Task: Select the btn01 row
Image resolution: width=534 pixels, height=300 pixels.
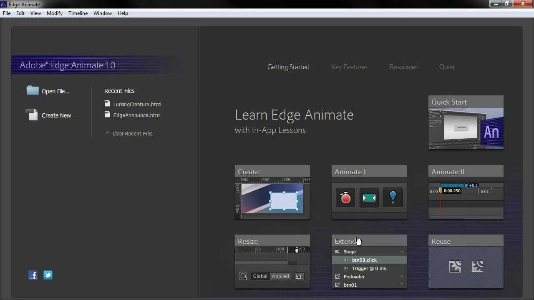Action: 369,285
